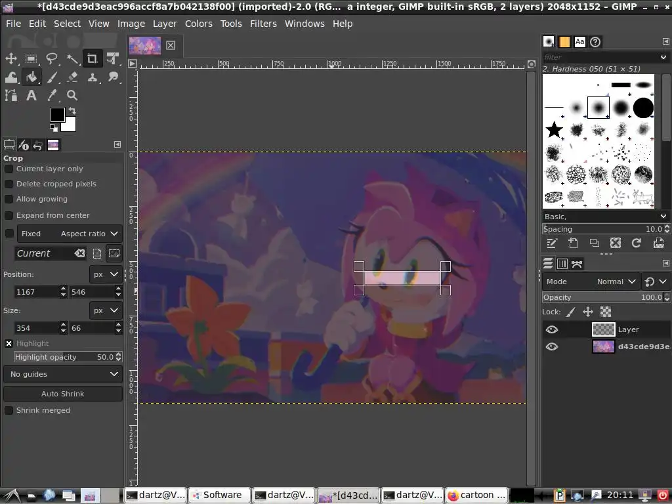
Task: Open the File menu
Action: click(13, 24)
